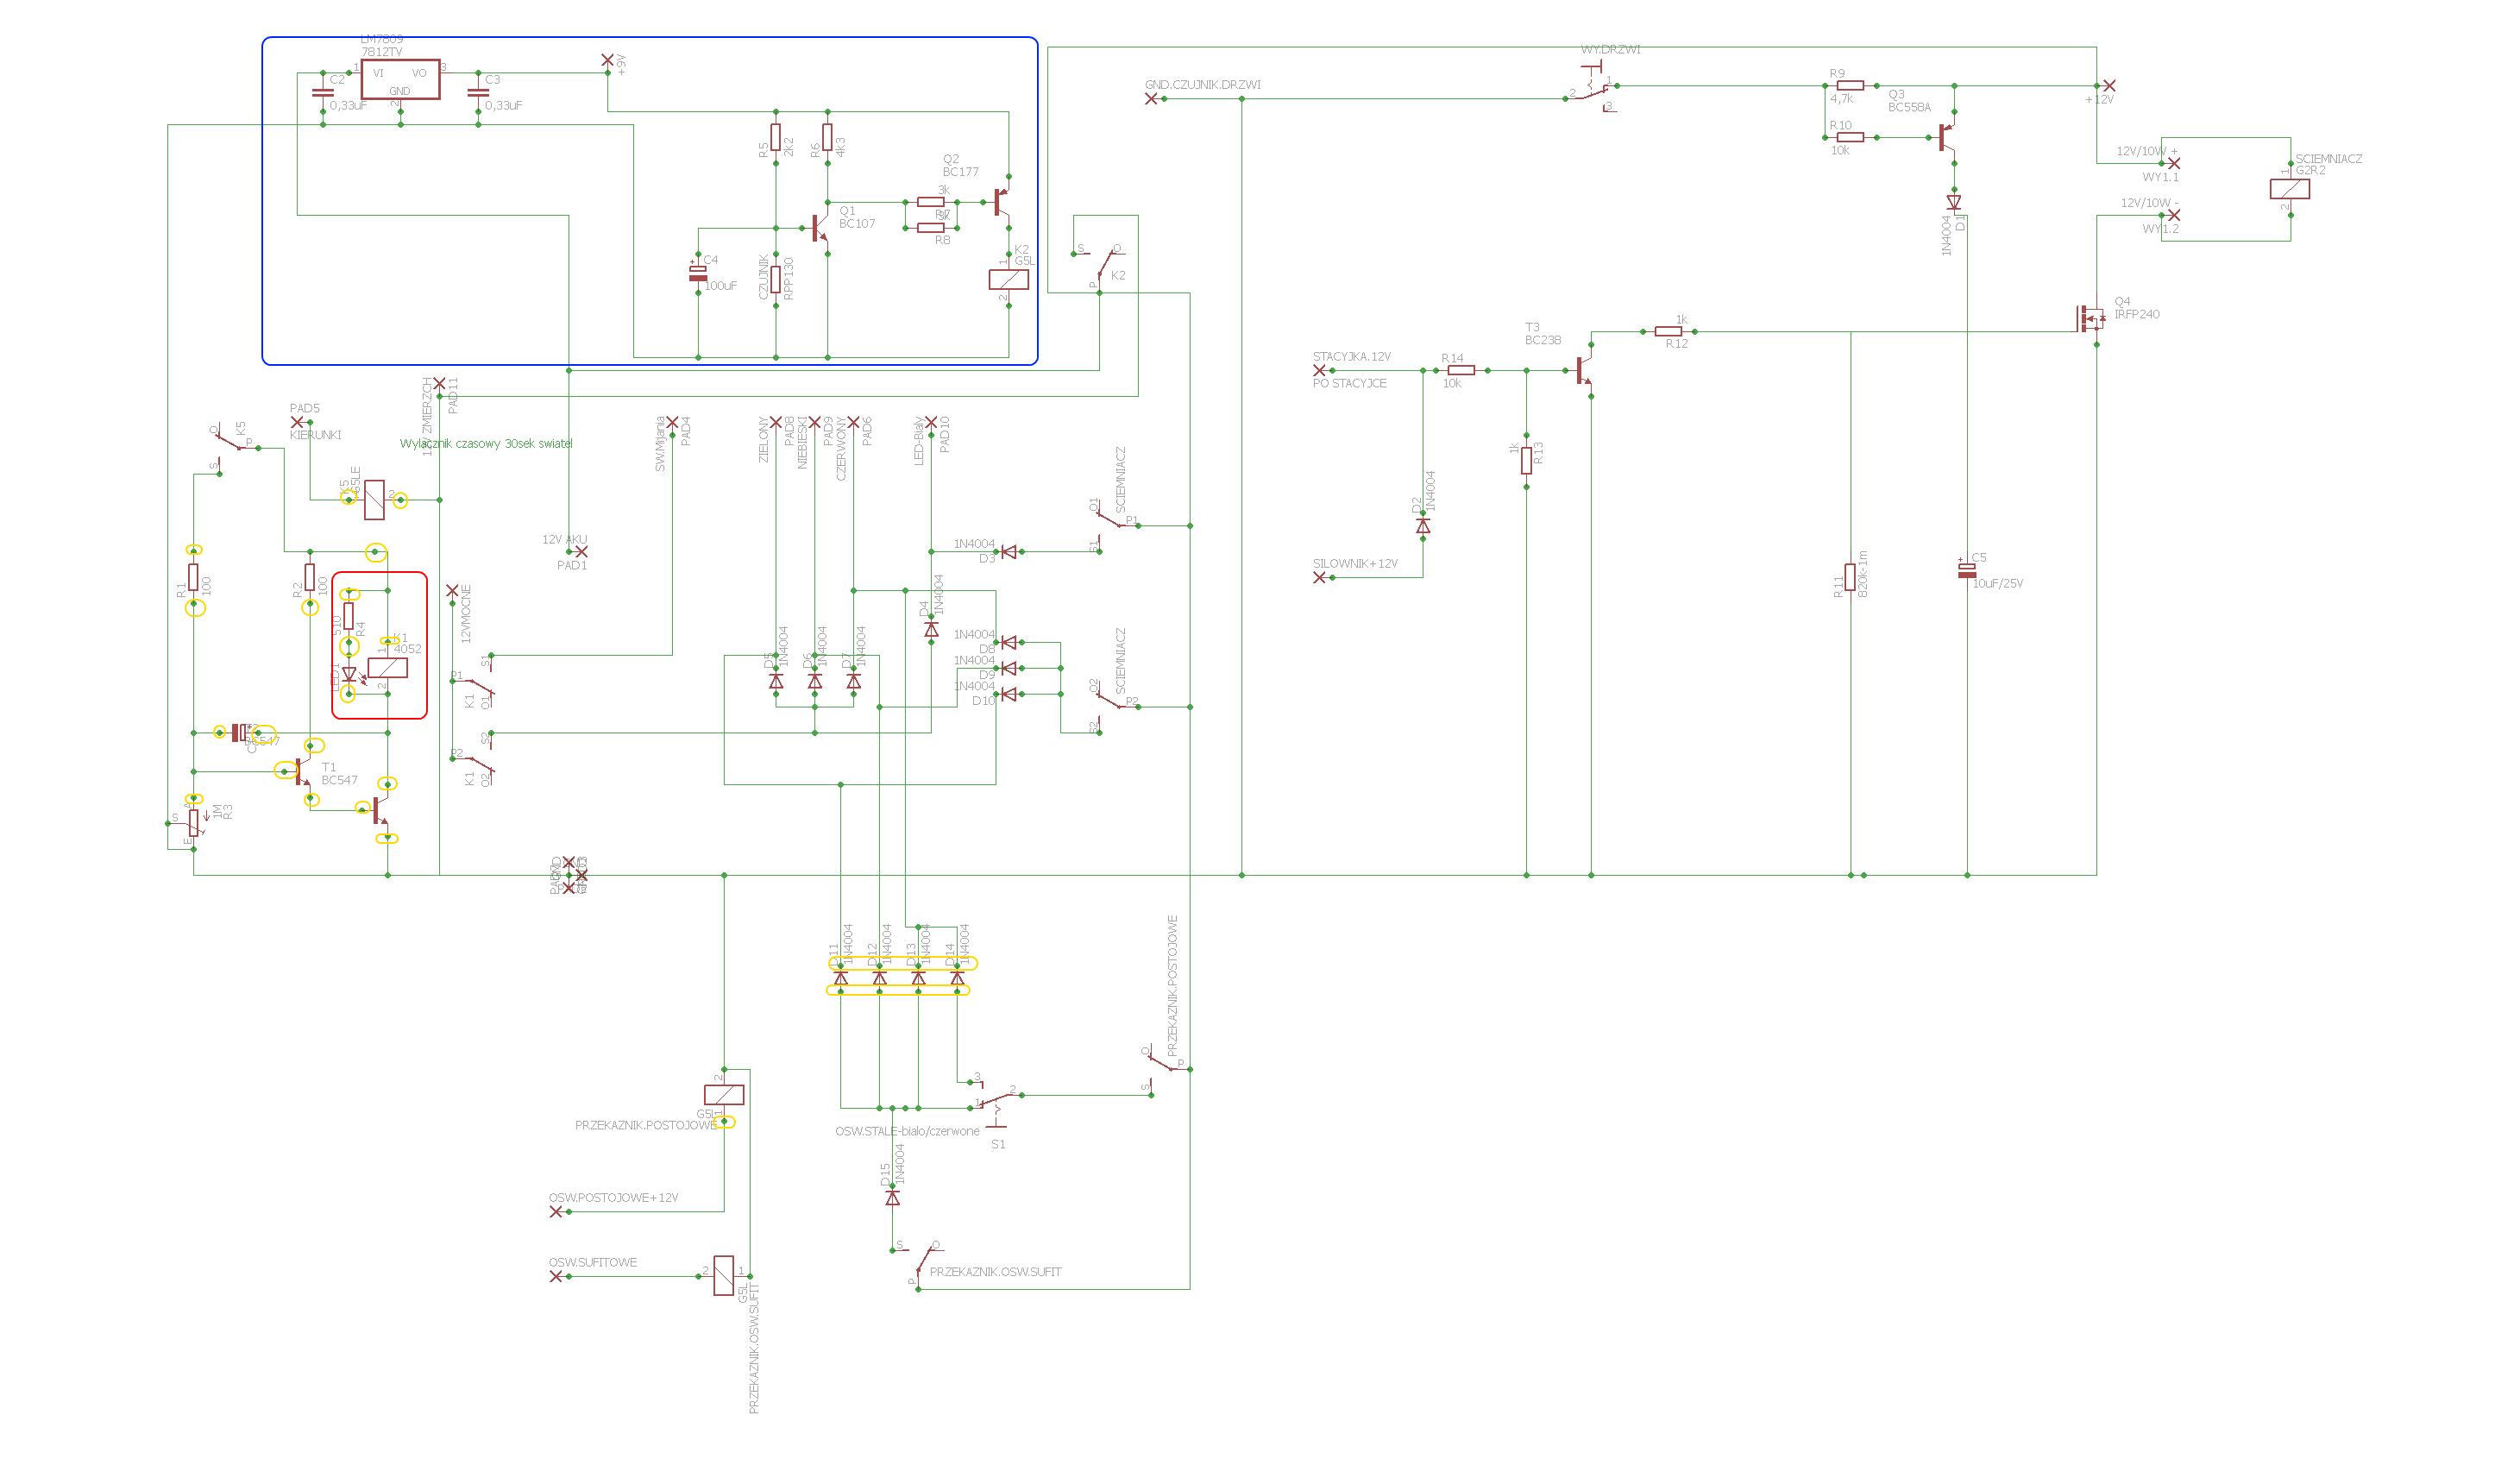Viewport: 2520px width, 1459px height.
Task: Select the SCIEMNIACZ G2R2 relay coil
Action: 2290,189
